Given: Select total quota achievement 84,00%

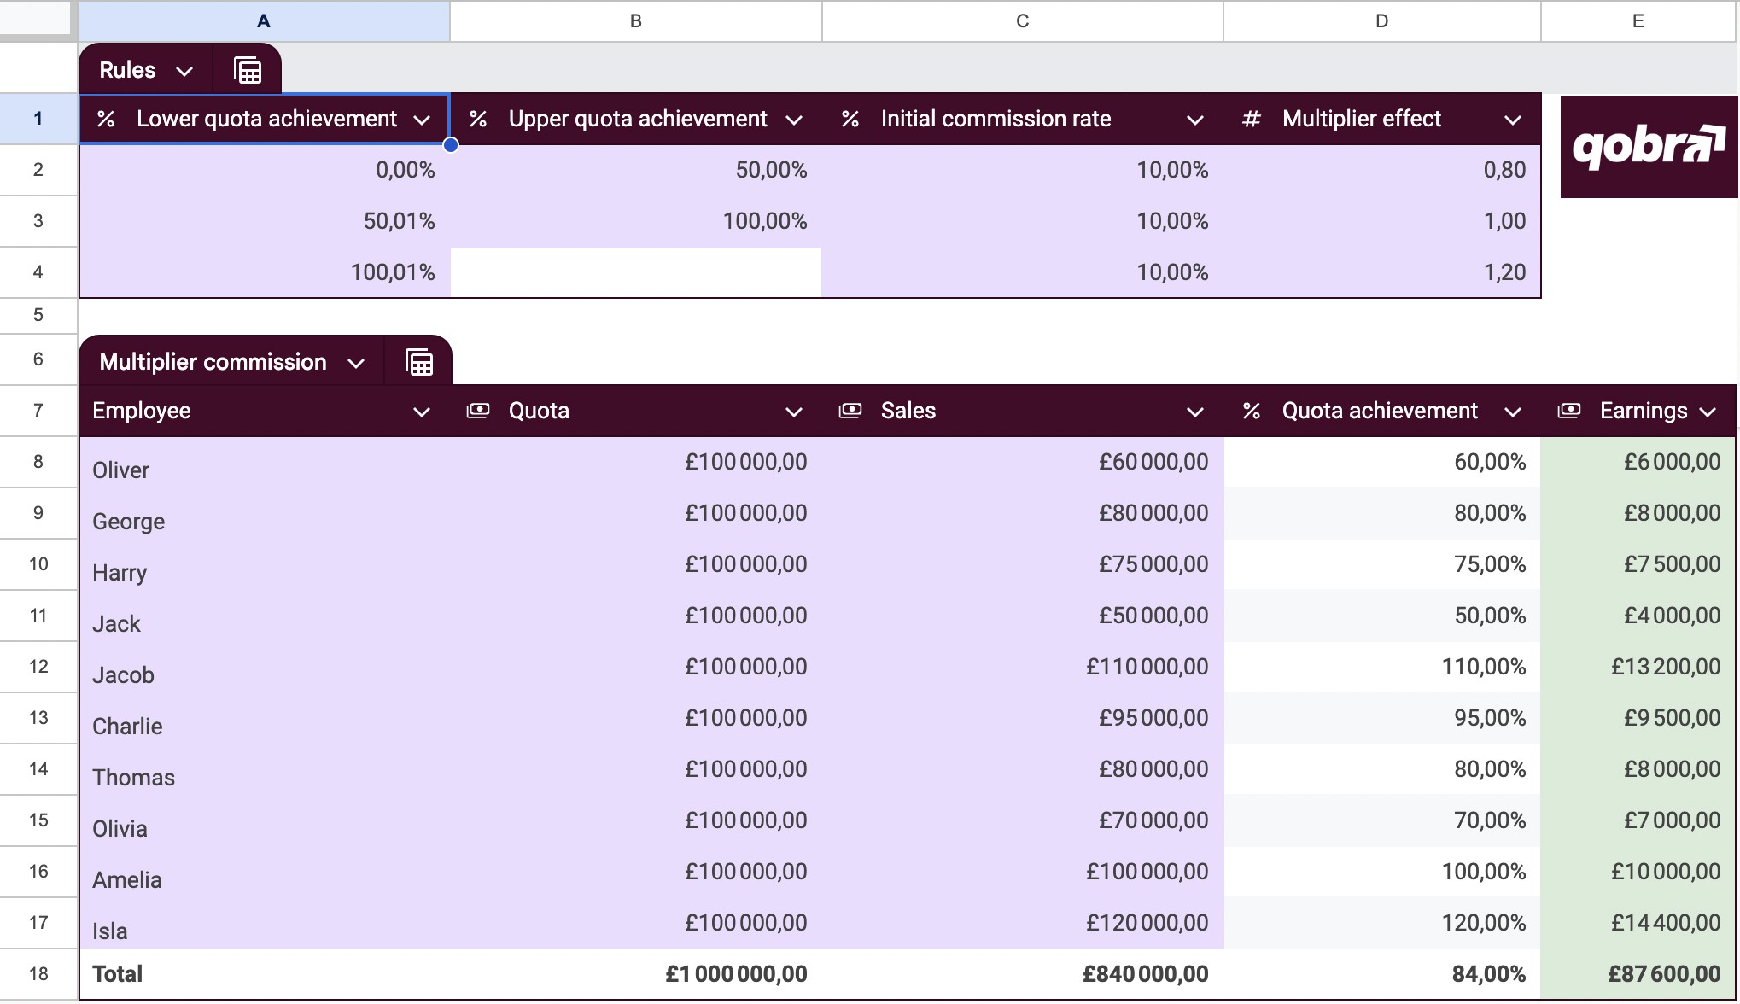Looking at the screenshot, I should click(1382, 974).
